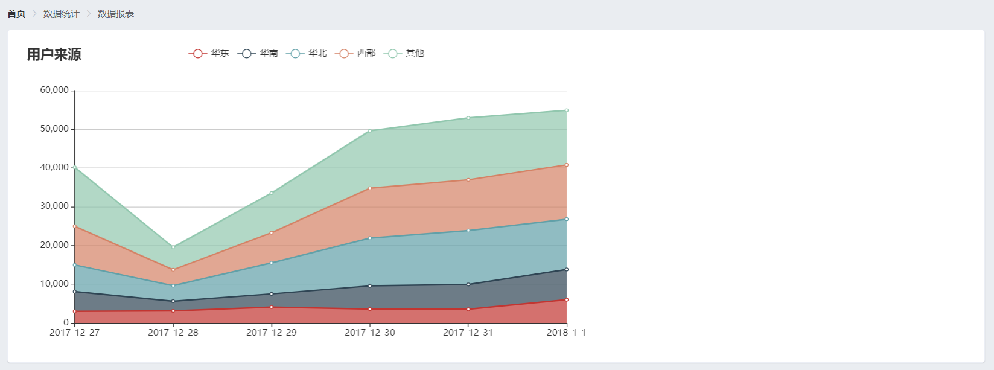Click the 2017-12-29 x-axis label

[x=272, y=333]
